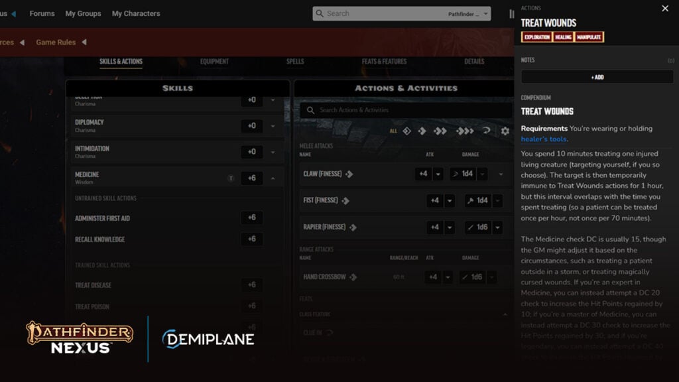The width and height of the screenshot is (679, 382).
Task: Open the Actions settings gear
Action: point(505,131)
